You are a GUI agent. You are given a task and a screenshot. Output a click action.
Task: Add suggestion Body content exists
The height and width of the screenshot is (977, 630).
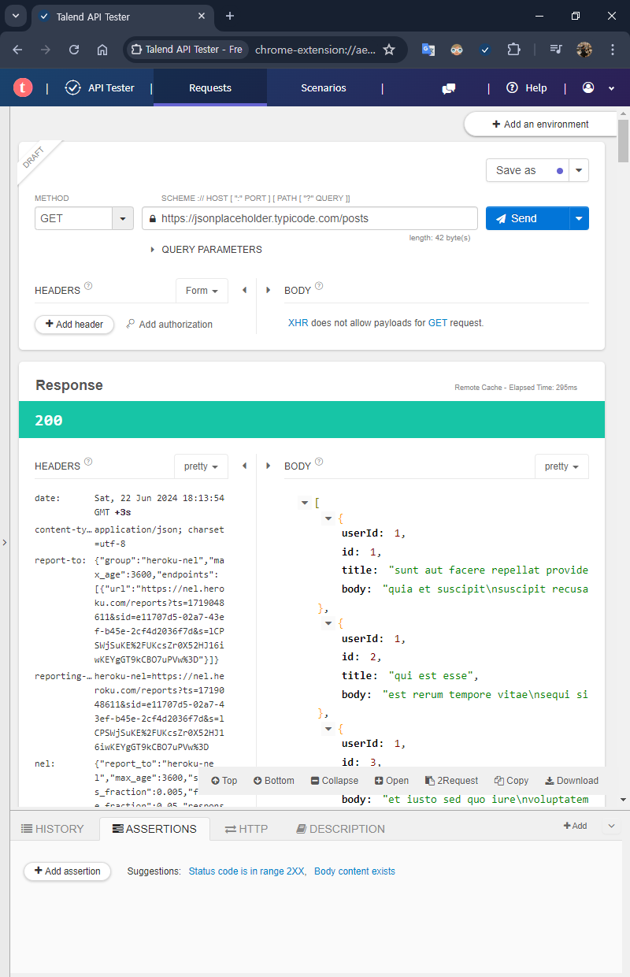354,871
